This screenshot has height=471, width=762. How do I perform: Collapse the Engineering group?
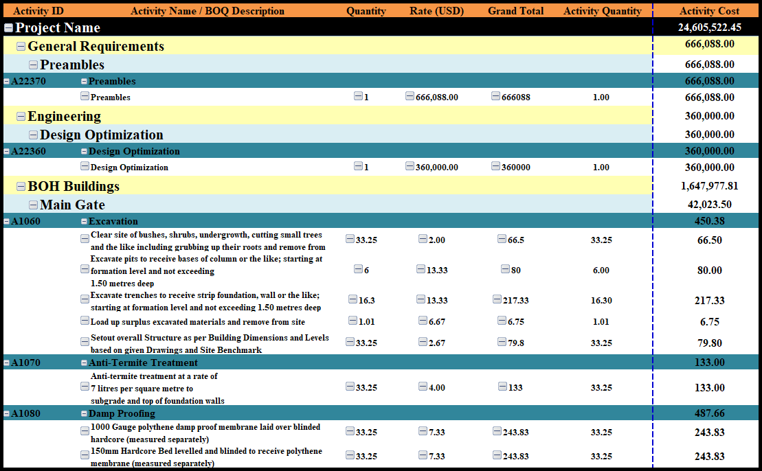(x=21, y=117)
